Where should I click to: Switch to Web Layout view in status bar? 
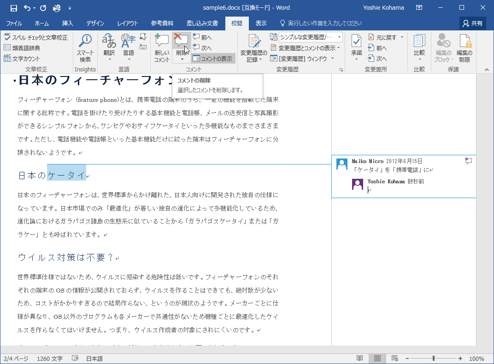point(394,358)
